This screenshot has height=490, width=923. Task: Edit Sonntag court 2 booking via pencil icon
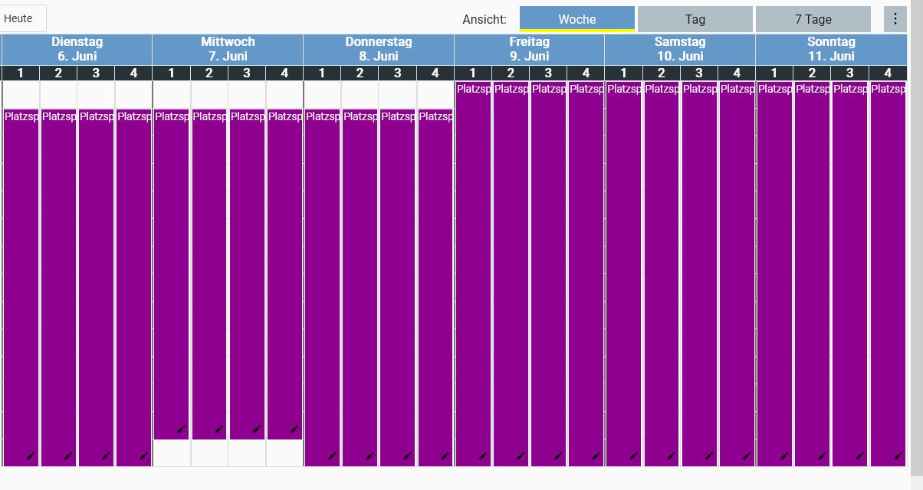pyautogui.click(x=823, y=456)
